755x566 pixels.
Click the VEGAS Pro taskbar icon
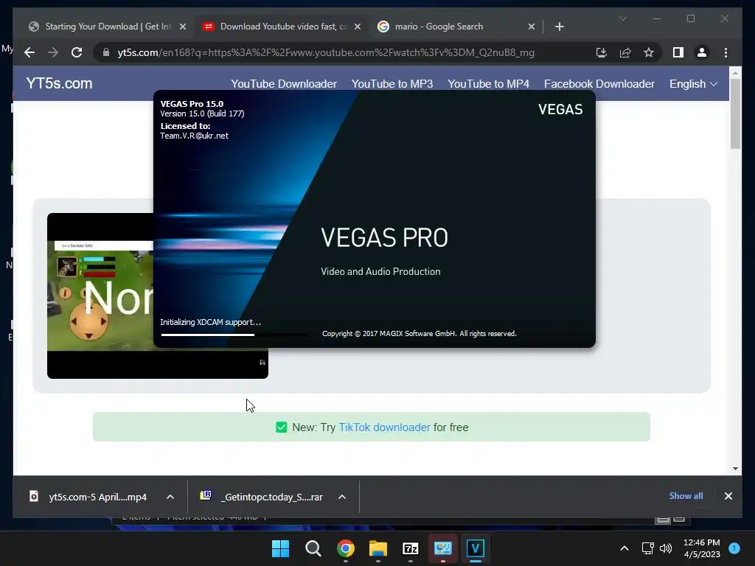(476, 548)
